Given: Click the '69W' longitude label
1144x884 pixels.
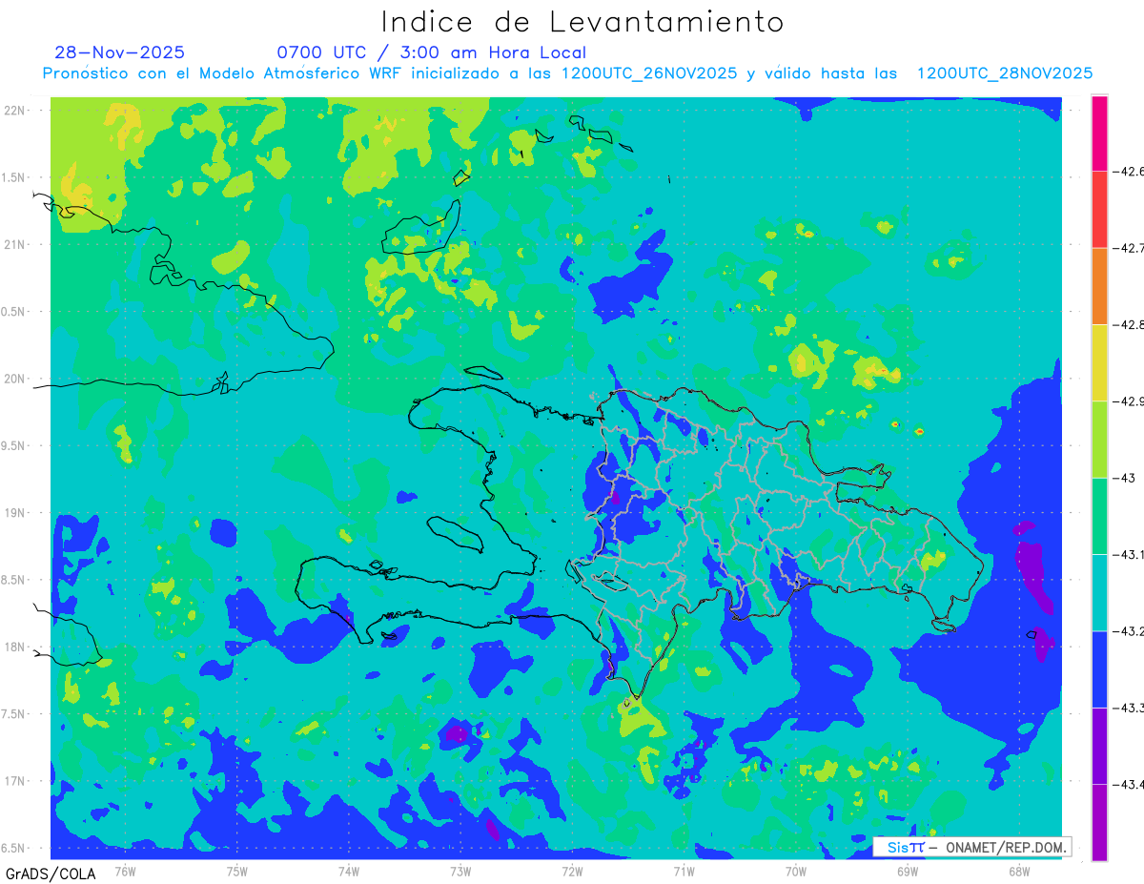Looking at the screenshot, I should click(908, 871).
